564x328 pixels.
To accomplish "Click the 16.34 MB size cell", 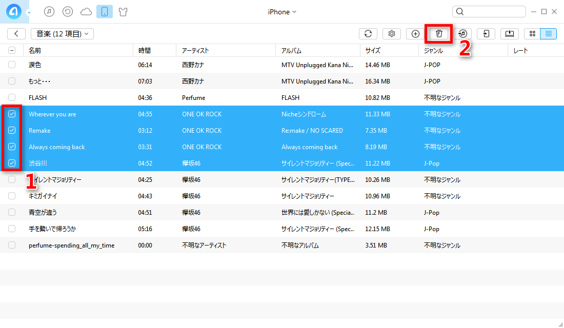I will (378, 81).
